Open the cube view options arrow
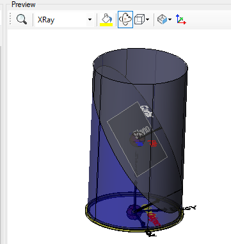 (147, 20)
